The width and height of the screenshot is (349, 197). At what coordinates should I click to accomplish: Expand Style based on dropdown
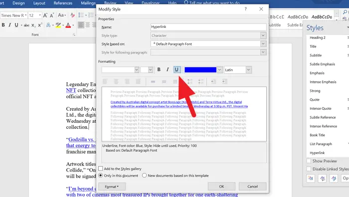point(263,44)
